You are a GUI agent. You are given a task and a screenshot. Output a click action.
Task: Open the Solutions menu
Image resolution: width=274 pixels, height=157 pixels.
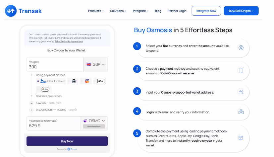click(x=118, y=11)
